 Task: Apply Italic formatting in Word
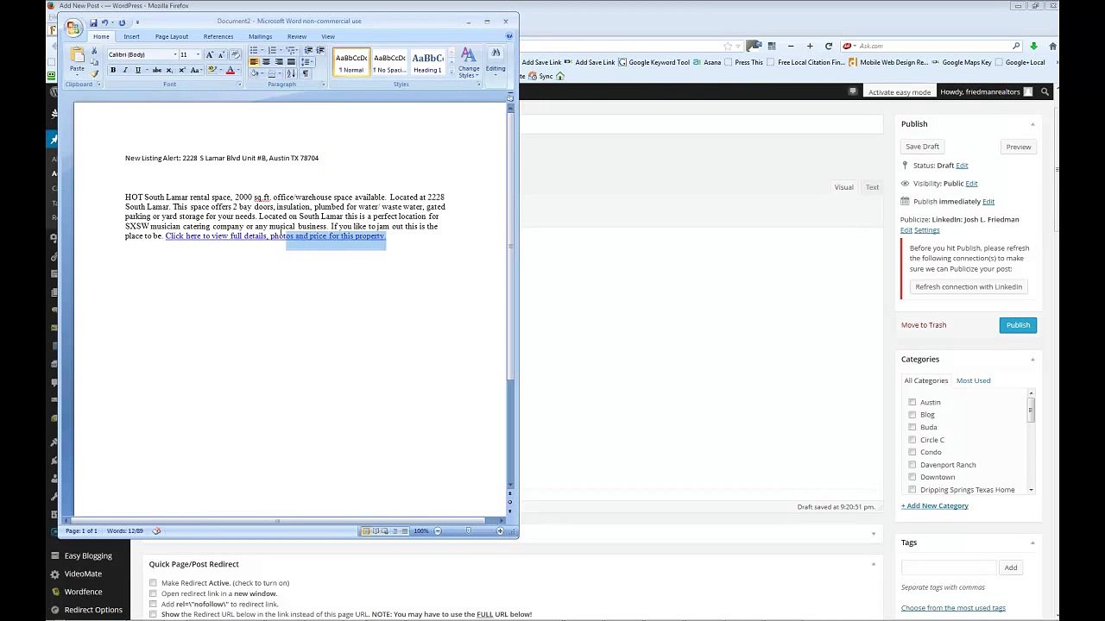click(x=124, y=70)
